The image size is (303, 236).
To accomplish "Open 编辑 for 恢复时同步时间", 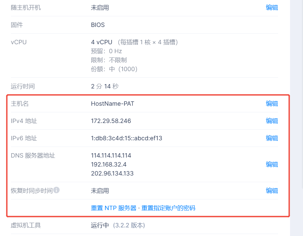I will tap(272, 190).
